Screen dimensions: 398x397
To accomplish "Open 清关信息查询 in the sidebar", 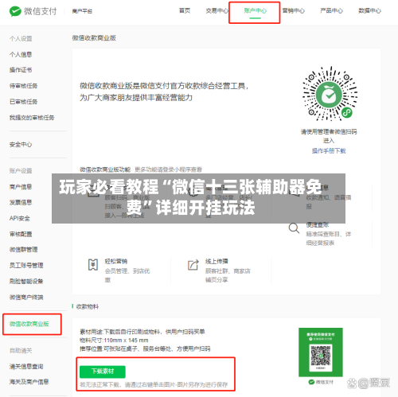I will (x=26, y=367).
